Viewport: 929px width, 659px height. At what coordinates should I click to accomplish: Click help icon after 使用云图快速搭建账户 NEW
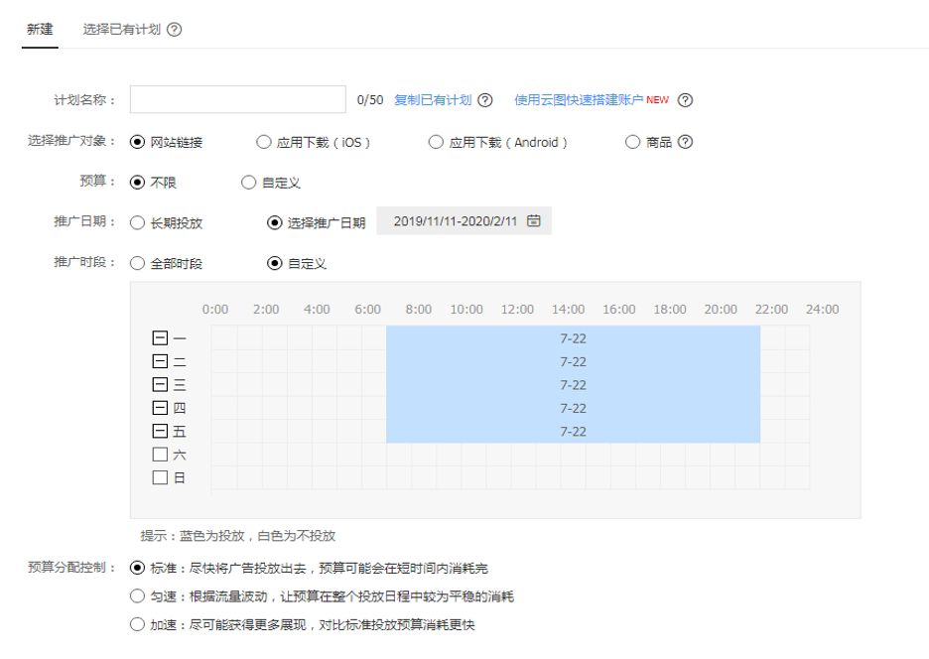(x=685, y=100)
